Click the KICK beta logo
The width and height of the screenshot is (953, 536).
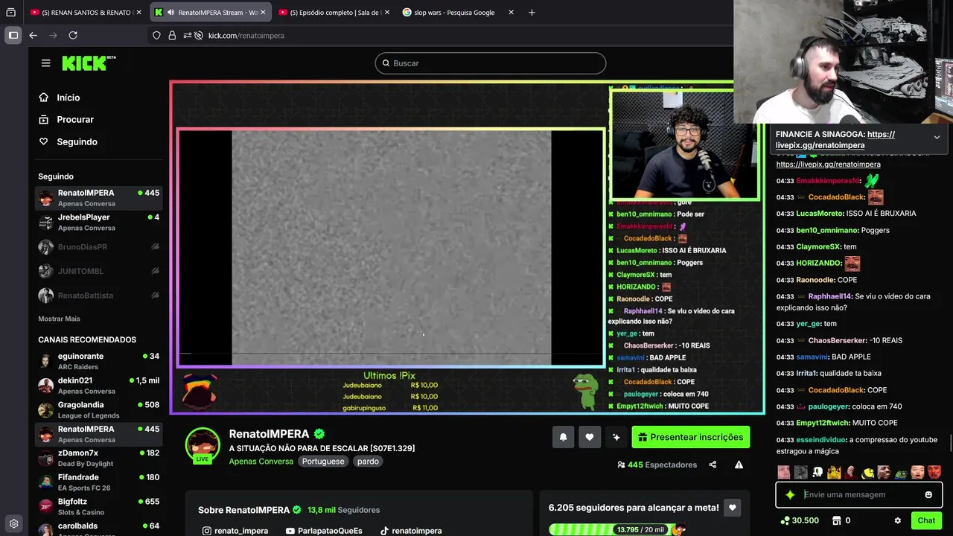[x=89, y=63]
